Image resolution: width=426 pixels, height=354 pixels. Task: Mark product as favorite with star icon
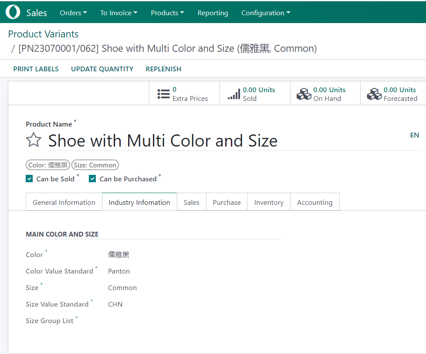point(34,140)
